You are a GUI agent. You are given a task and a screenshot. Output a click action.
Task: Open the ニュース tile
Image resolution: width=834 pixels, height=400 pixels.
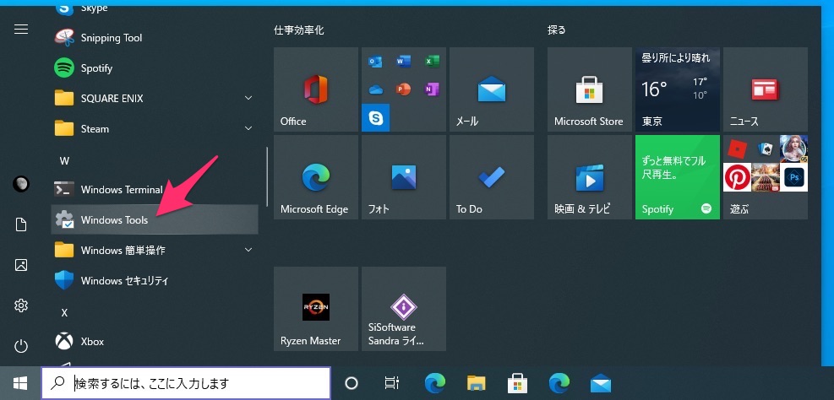tap(765, 89)
